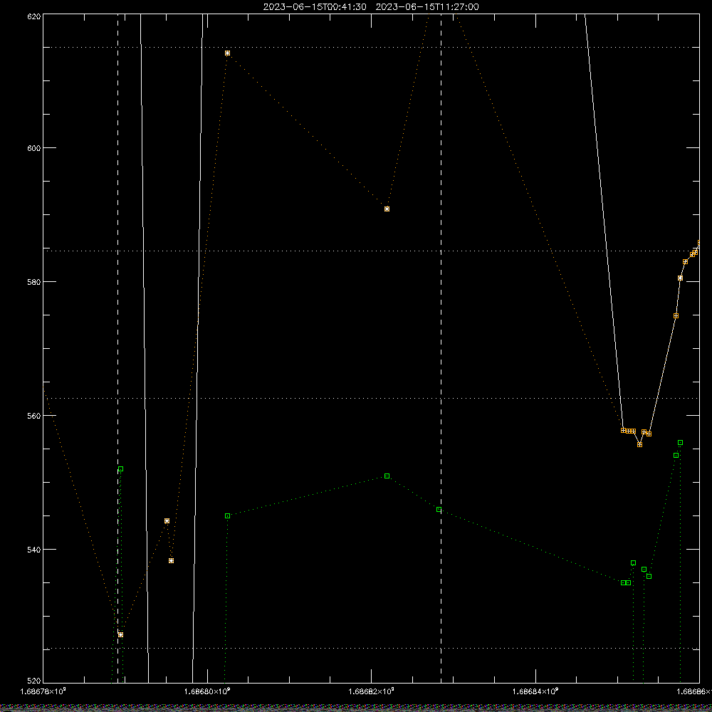
Task: Pick the orange data marker near value 591
Action: (387, 209)
